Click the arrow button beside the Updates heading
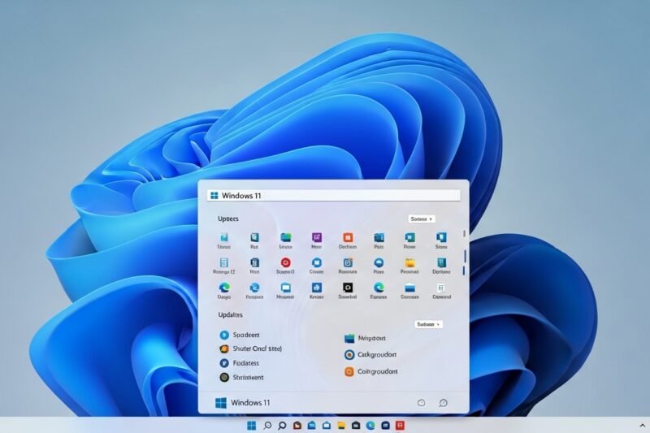The width and height of the screenshot is (650, 433). [x=429, y=324]
